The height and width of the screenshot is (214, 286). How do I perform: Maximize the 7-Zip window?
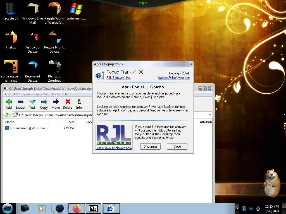click(205, 88)
